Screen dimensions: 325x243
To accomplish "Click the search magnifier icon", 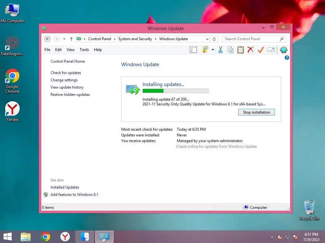I will (x=282, y=39).
